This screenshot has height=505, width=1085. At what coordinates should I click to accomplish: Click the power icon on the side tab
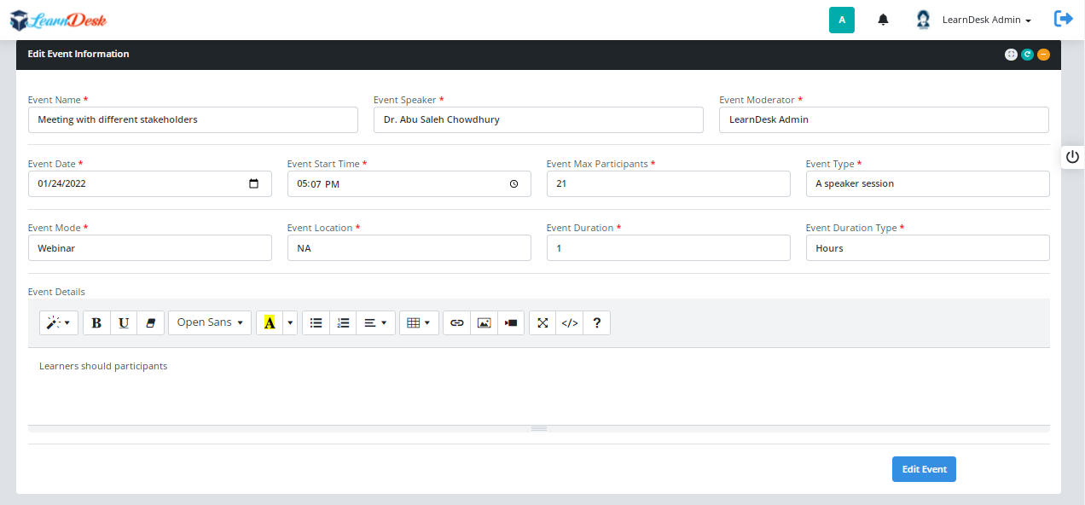click(x=1073, y=157)
